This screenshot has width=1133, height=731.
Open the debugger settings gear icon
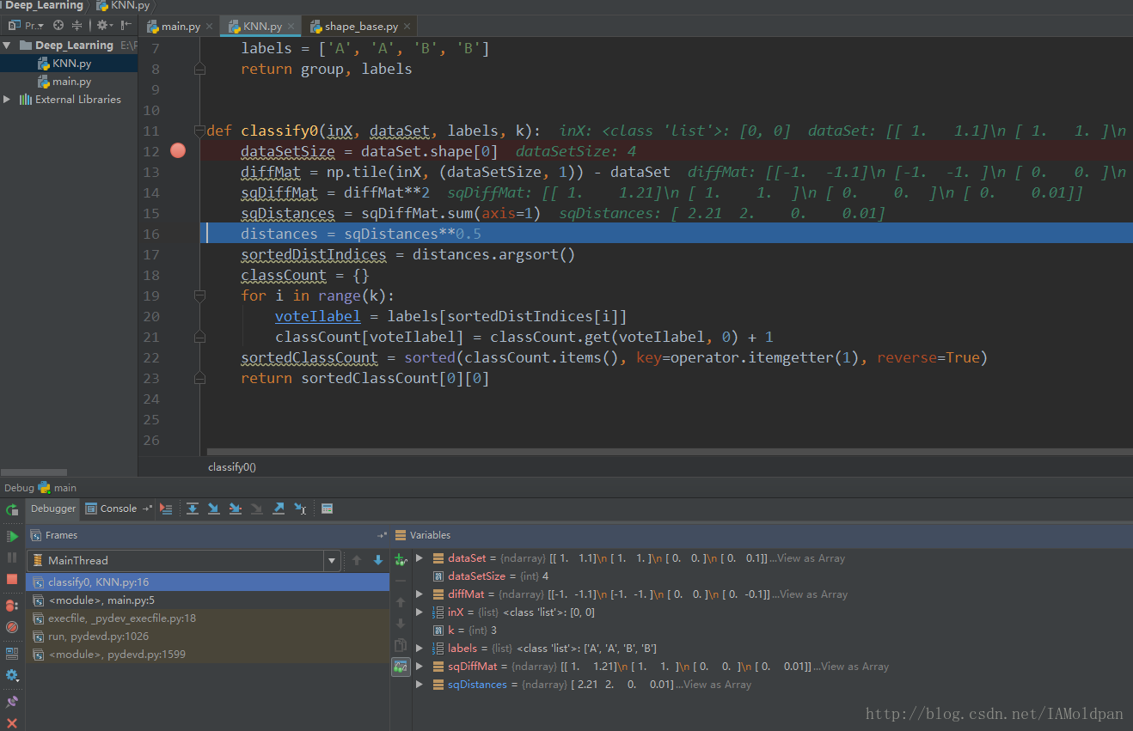tap(12, 675)
